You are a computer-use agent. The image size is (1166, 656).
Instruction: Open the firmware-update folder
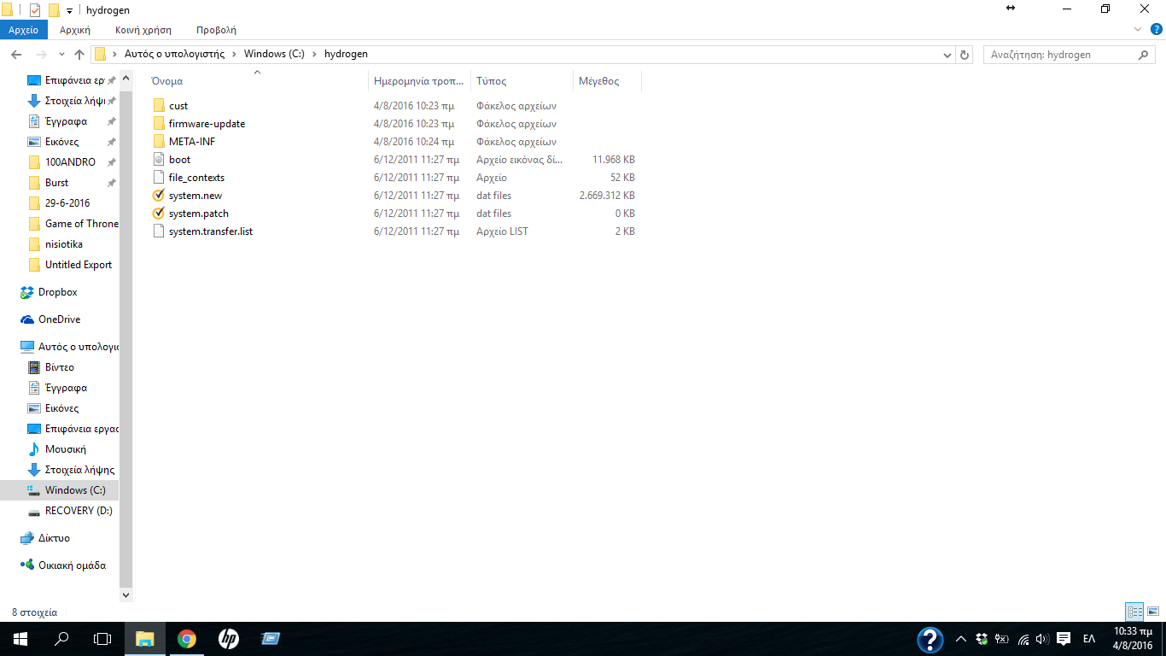click(207, 124)
